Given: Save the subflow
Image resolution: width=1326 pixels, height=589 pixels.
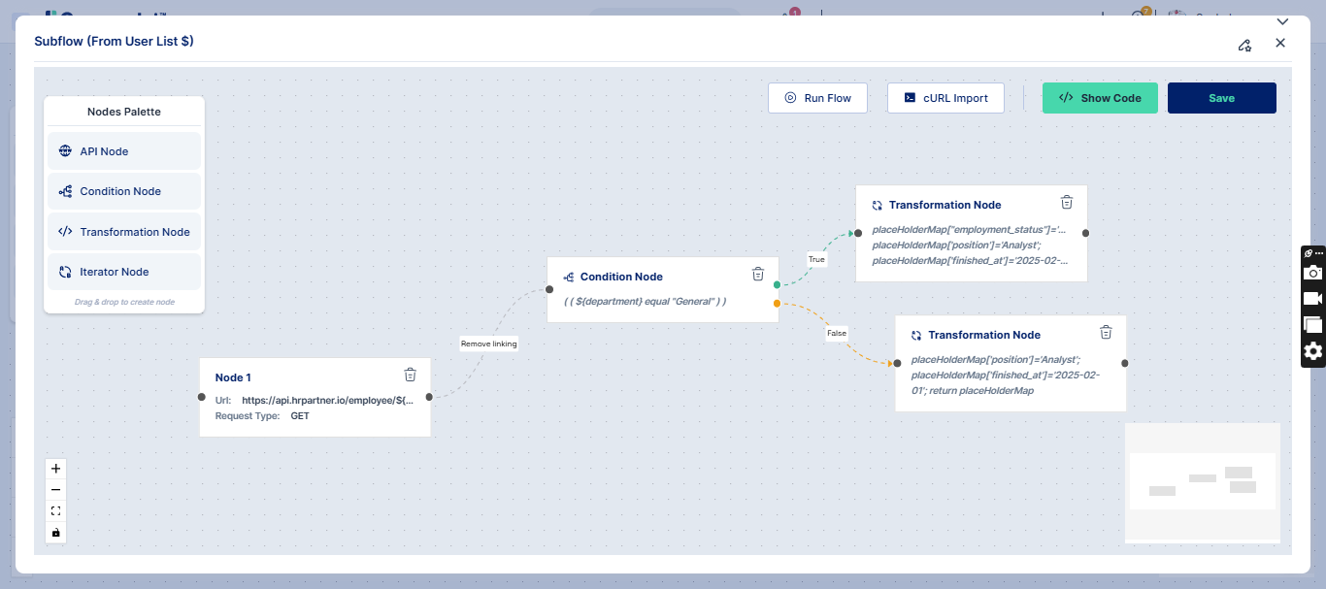Looking at the screenshot, I should [1221, 98].
